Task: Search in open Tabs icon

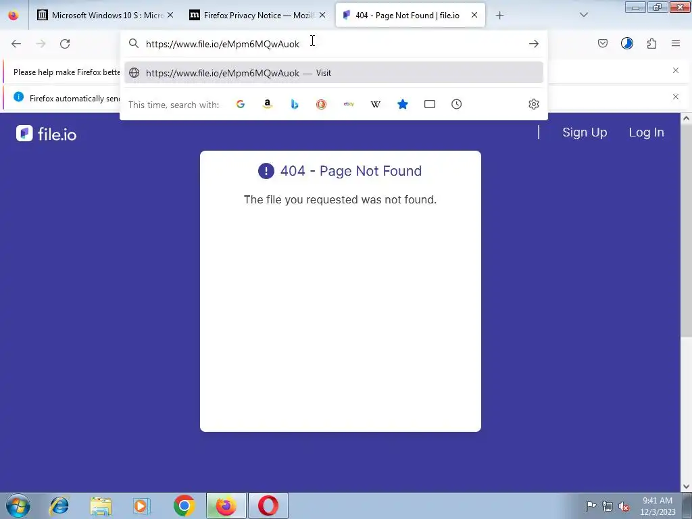Action: [429, 104]
